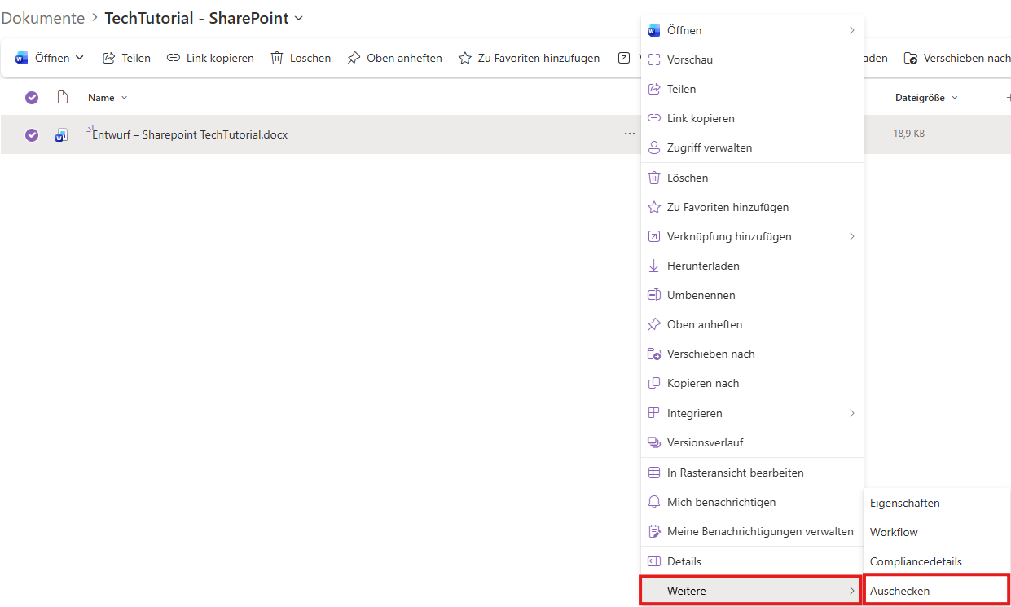The image size is (1011, 607).
Task: Open Eigenschaften in the submenu
Action: 936,503
